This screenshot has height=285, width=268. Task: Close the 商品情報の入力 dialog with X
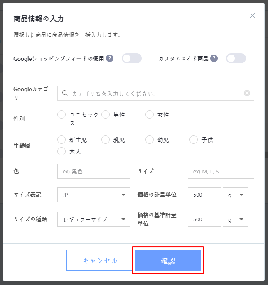point(252,15)
